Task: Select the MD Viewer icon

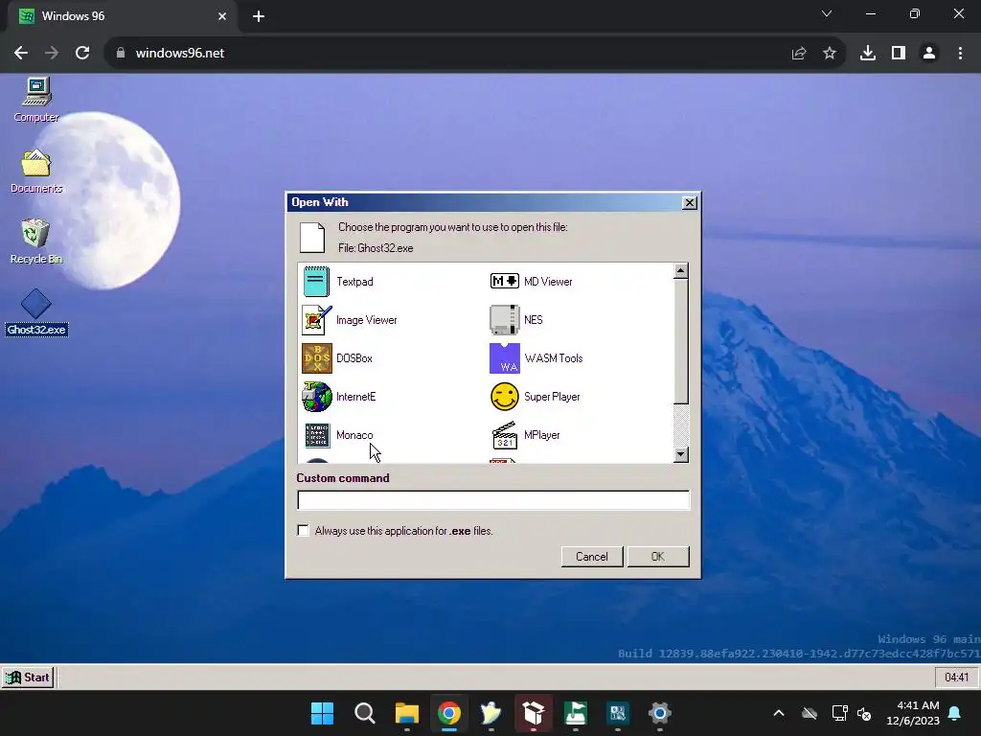Action: [504, 281]
